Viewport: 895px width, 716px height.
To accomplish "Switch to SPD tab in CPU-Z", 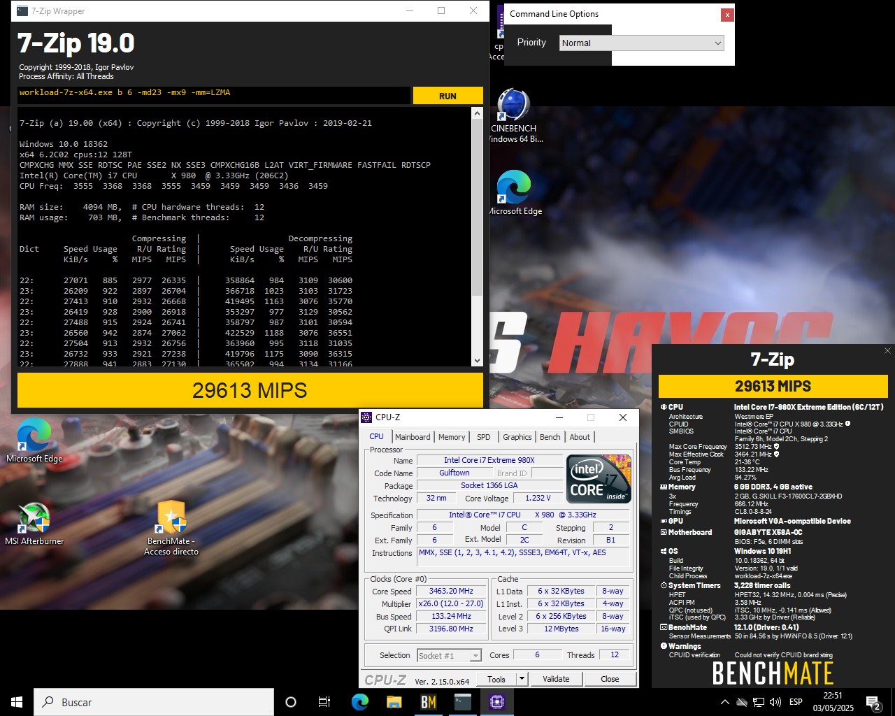I will [x=484, y=437].
